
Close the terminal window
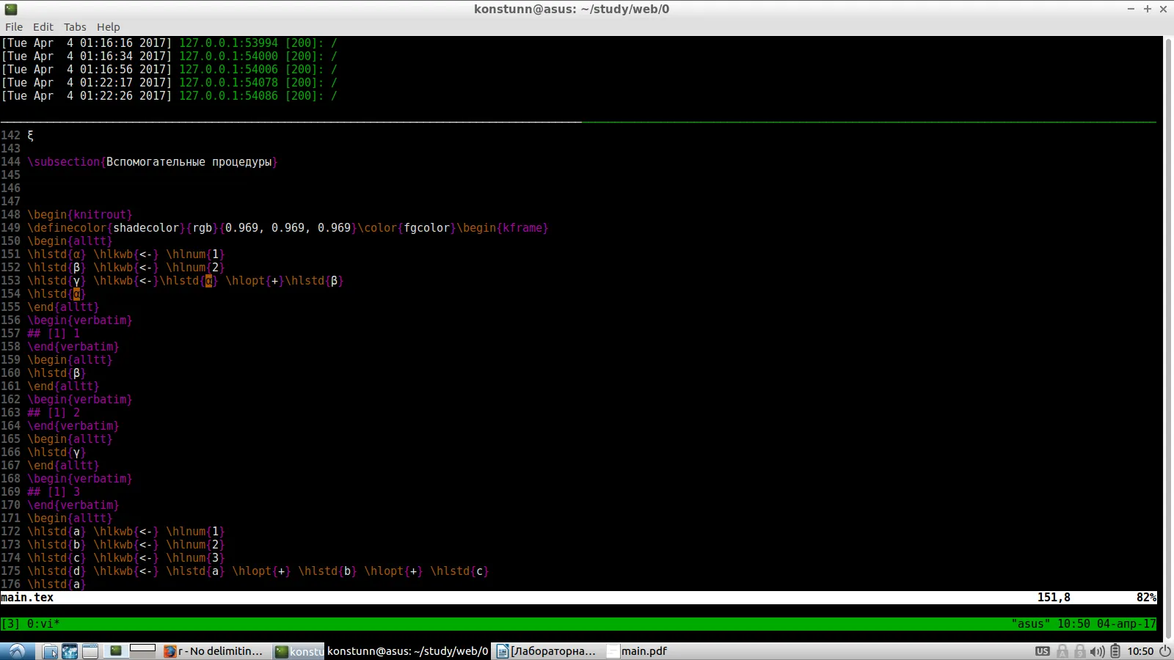1163,10
